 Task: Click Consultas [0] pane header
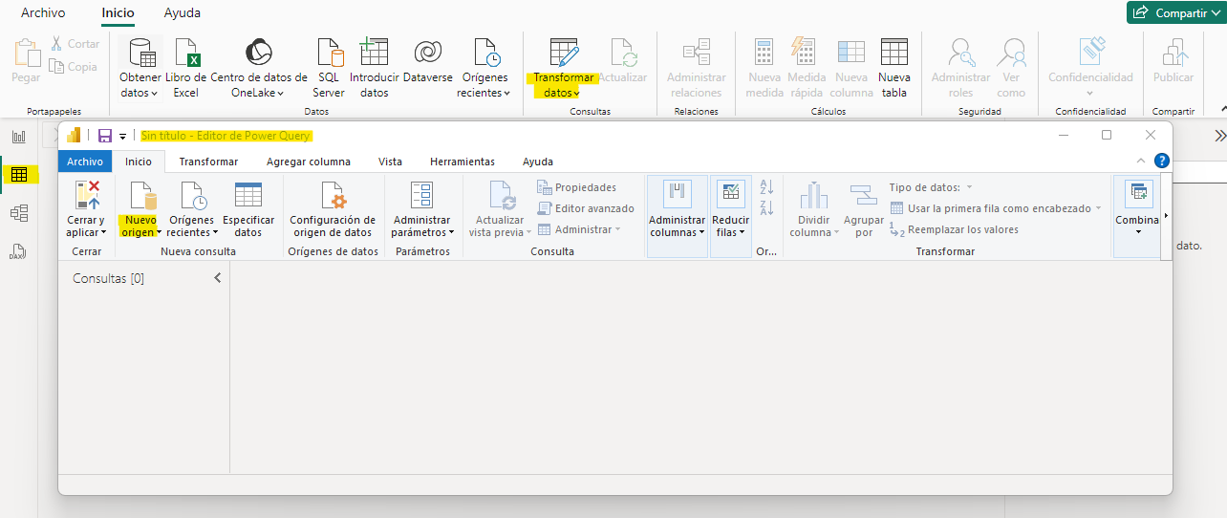pos(109,278)
